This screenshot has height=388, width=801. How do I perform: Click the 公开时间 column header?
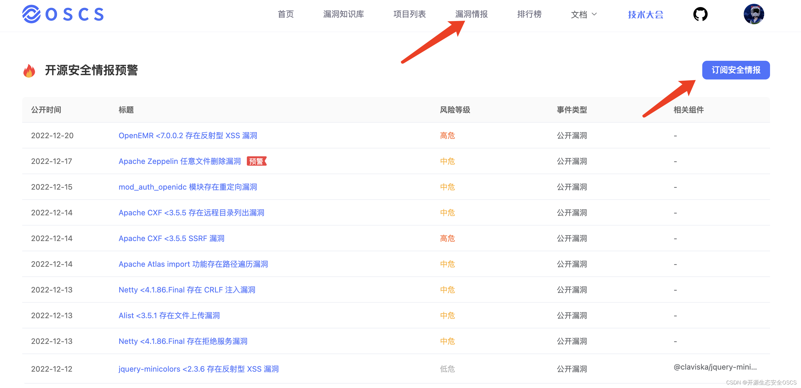pyautogui.click(x=46, y=110)
